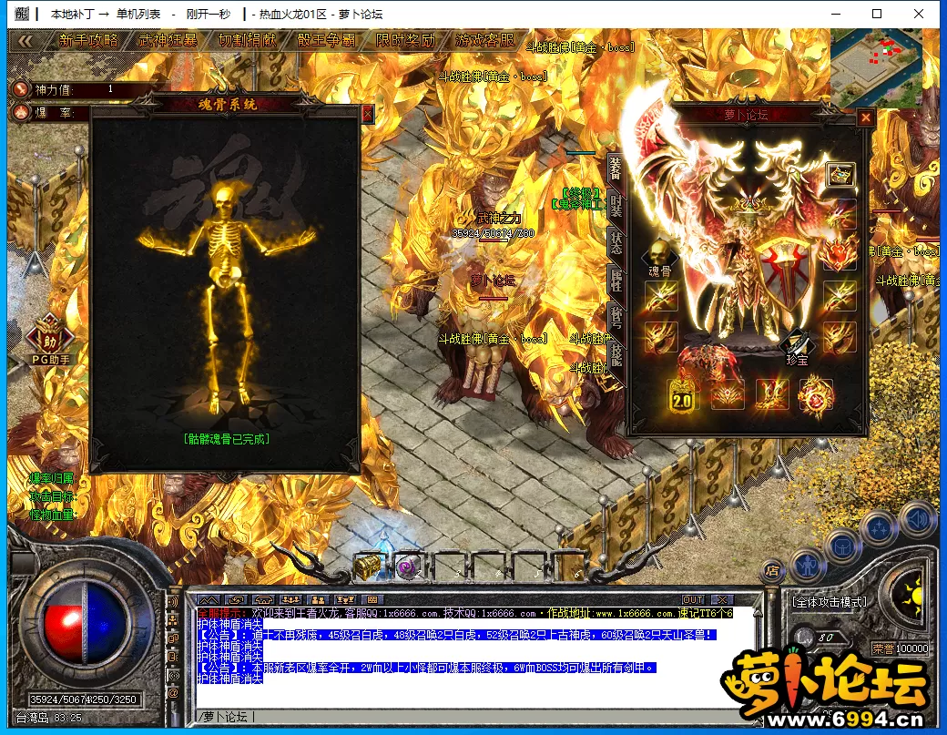Open the 切割捐献 menu
The width and height of the screenshot is (947, 735).
coord(247,40)
